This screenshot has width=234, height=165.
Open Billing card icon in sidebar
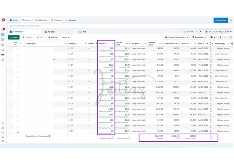[3, 55]
